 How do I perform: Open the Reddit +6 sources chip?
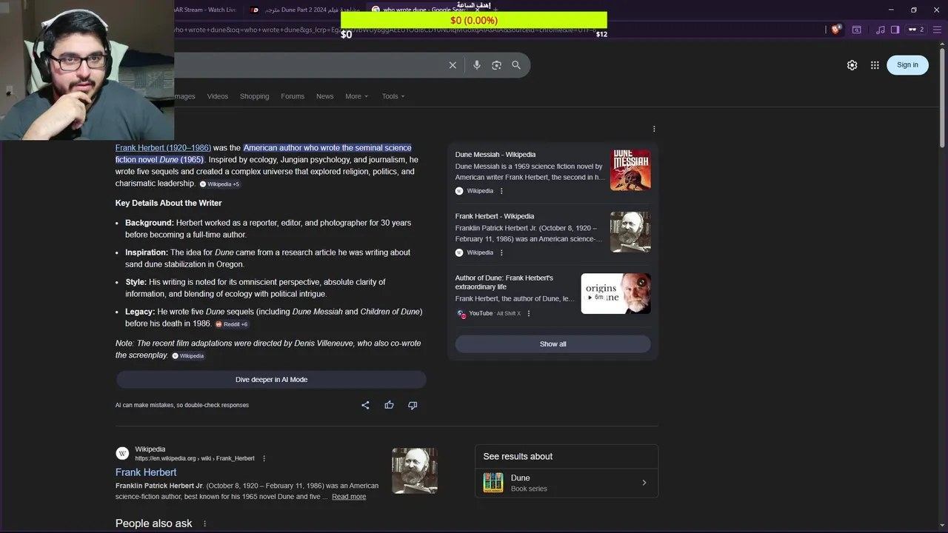tap(232, 324)
